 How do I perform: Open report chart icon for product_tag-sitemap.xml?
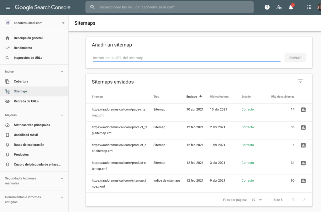303,127
